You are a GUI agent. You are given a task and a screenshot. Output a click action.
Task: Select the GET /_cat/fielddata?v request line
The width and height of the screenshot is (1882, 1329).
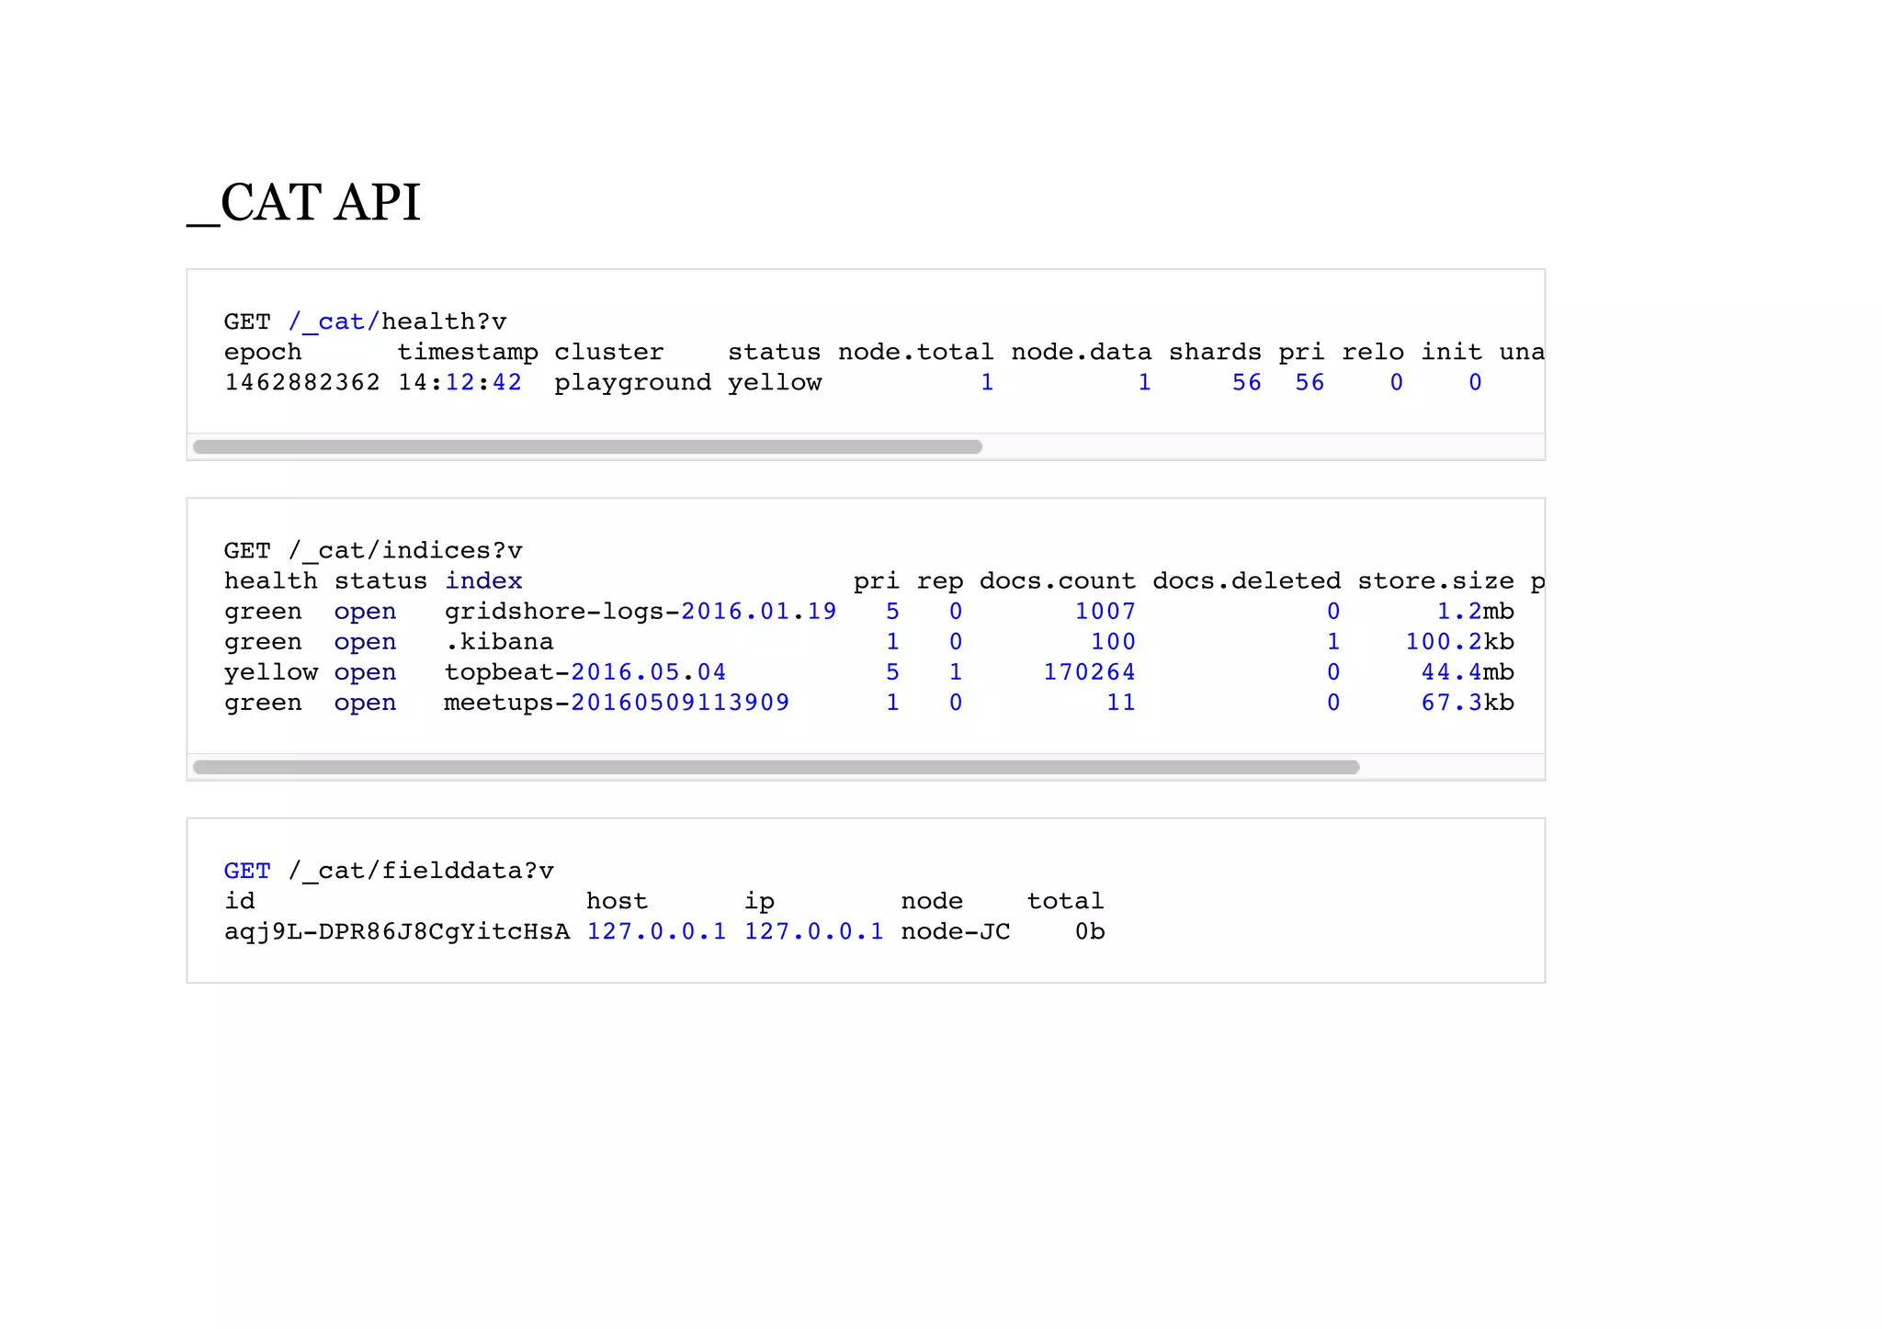pyautogui.click(x=389, y=871)
